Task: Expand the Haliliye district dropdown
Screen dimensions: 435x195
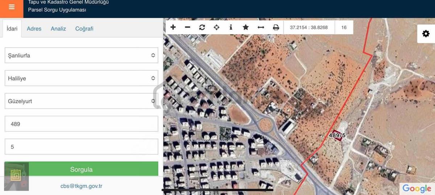Action: [x=82, y=78]
